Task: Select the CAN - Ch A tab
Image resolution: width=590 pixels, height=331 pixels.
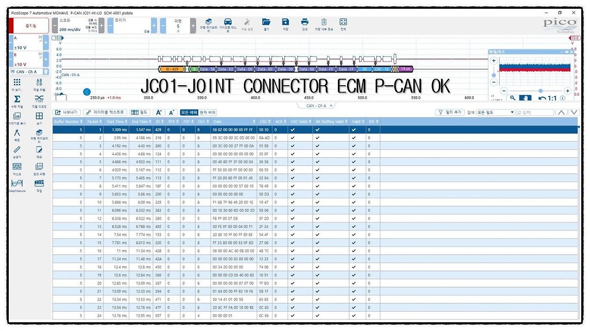Action: [x=316, y=105]
